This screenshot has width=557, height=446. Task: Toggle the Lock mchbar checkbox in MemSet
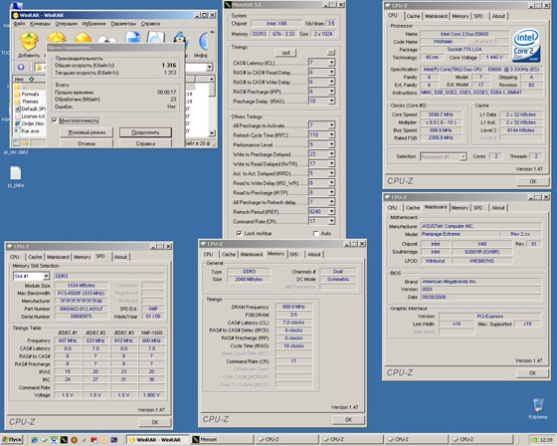click(x=239, y=233)
